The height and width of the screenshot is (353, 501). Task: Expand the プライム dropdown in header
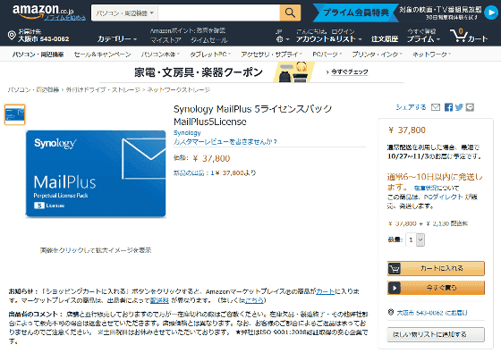(423, 39)
